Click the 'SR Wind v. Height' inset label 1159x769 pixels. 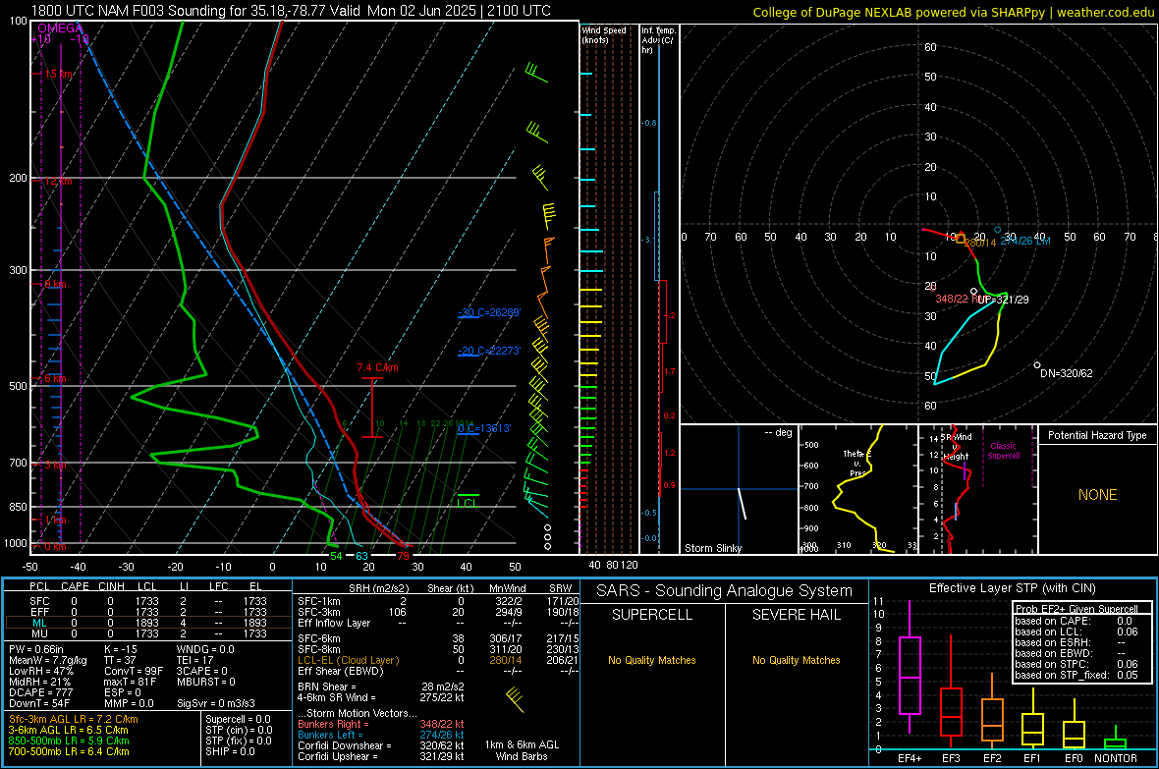click(x=956, y=447)
